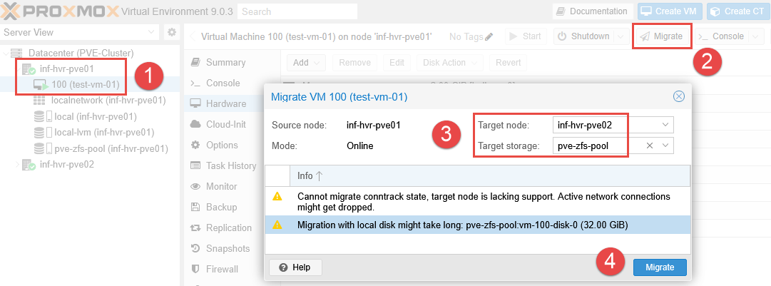Click the blue Migrate button in dialog

(659, 267)
